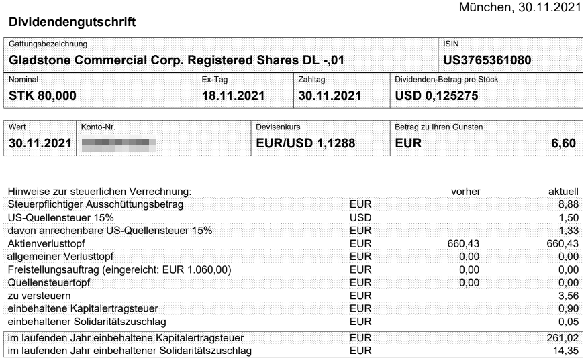Select the Steuerpflichtiger Ausschüttungsbetrag row label
This screenshot has height=360, width=586.
point(96,204)
